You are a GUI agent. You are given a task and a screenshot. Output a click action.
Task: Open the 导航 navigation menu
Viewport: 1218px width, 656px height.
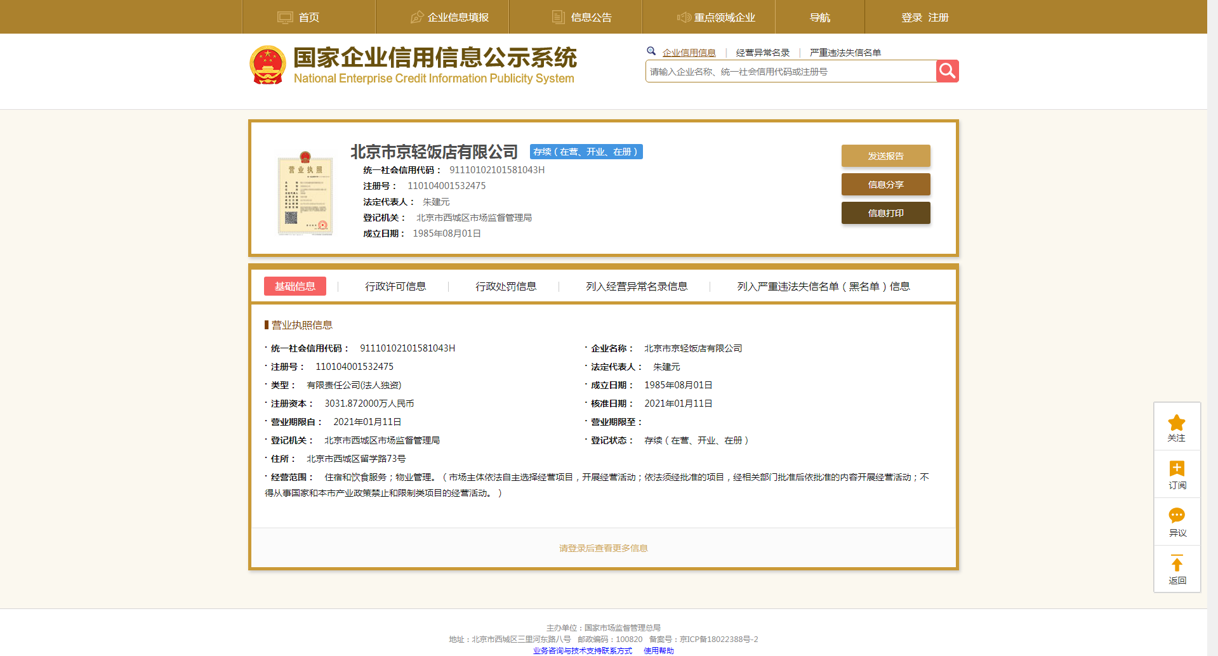coord(819,17)
